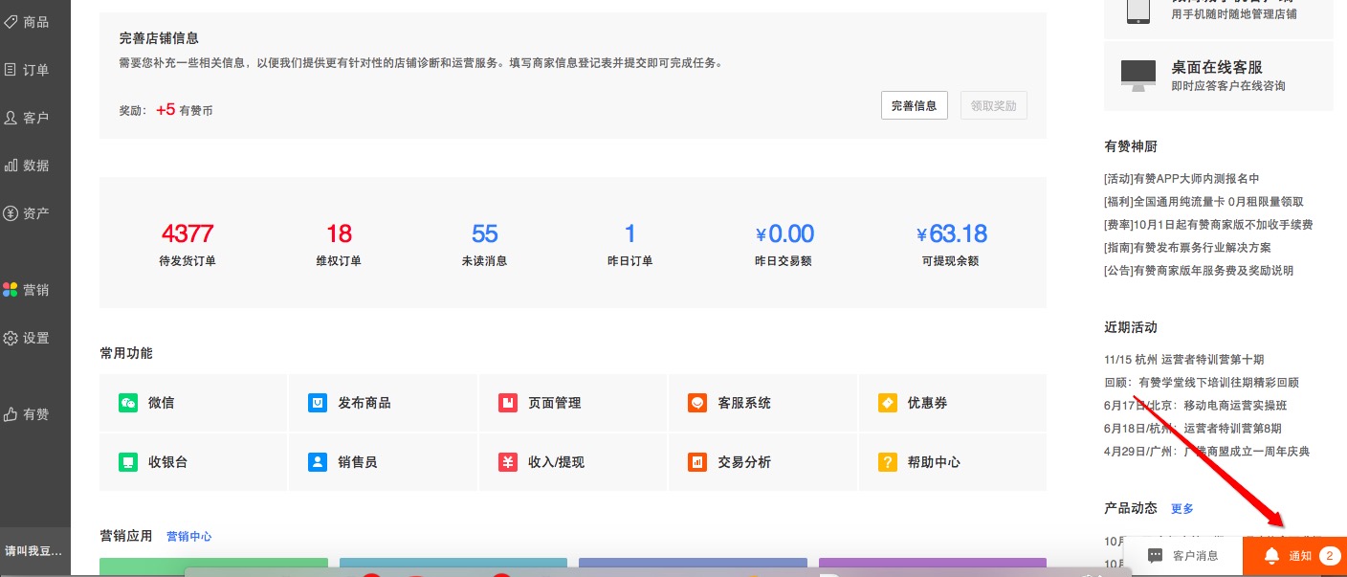Image resolution: width=1347 pixels, height=577 pixels.
Task: Open the 4377 待发货订单 stat
Action: [188, 243]
